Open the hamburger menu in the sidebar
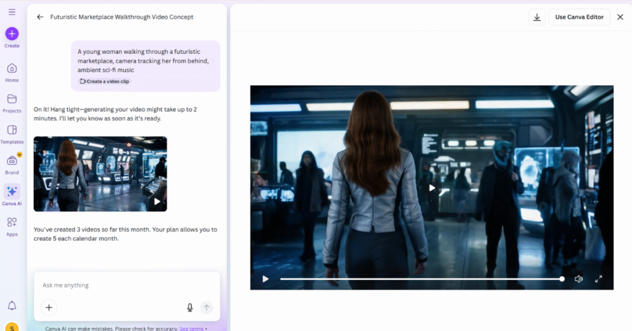 [12, 12]
